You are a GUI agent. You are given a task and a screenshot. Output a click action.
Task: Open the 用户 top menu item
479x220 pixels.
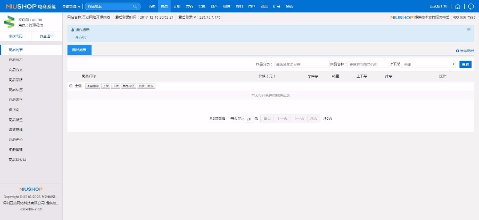[x=251, y=6]
